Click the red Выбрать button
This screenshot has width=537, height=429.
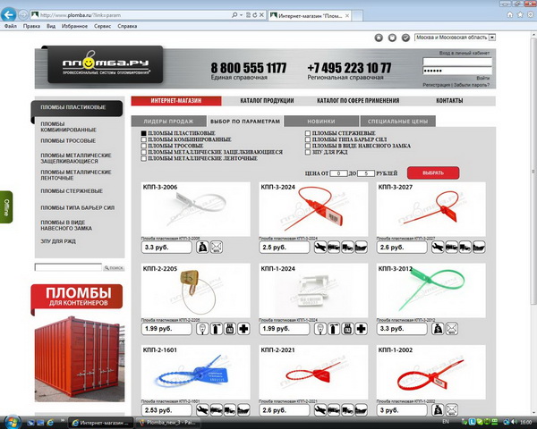click(433, 172)
